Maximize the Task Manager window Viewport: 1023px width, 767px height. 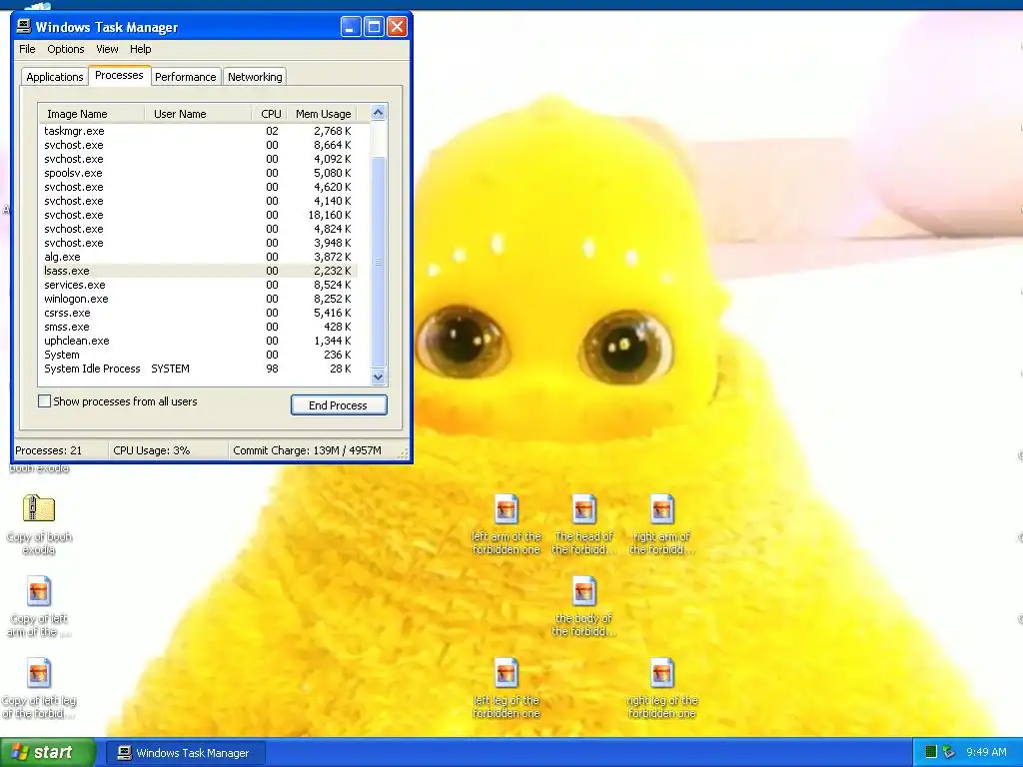pos(374,27)
